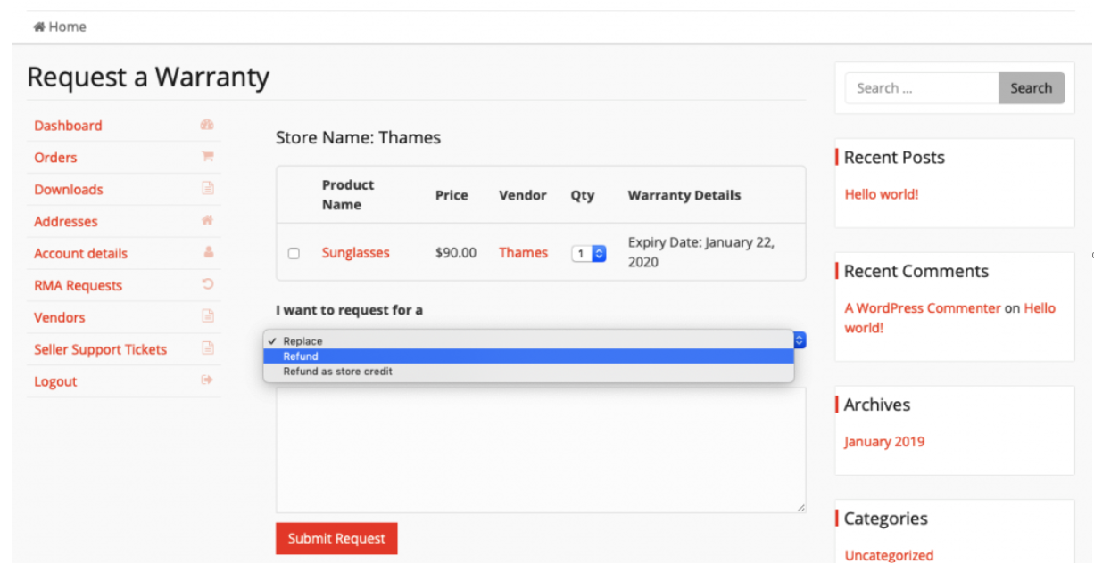Click the Account details user icon
The image size is (1094, 564).
(x=207, y=253)
